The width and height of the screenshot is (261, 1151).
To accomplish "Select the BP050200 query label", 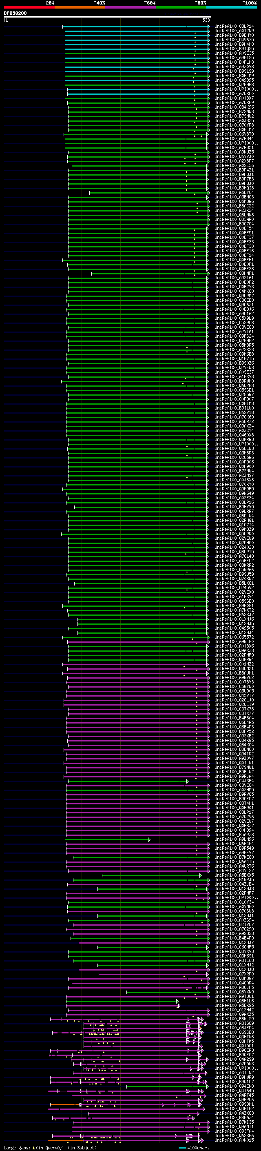I will click(15, 13).
